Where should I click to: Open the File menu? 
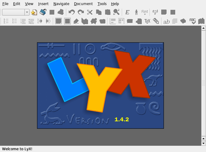coord(5,4)
